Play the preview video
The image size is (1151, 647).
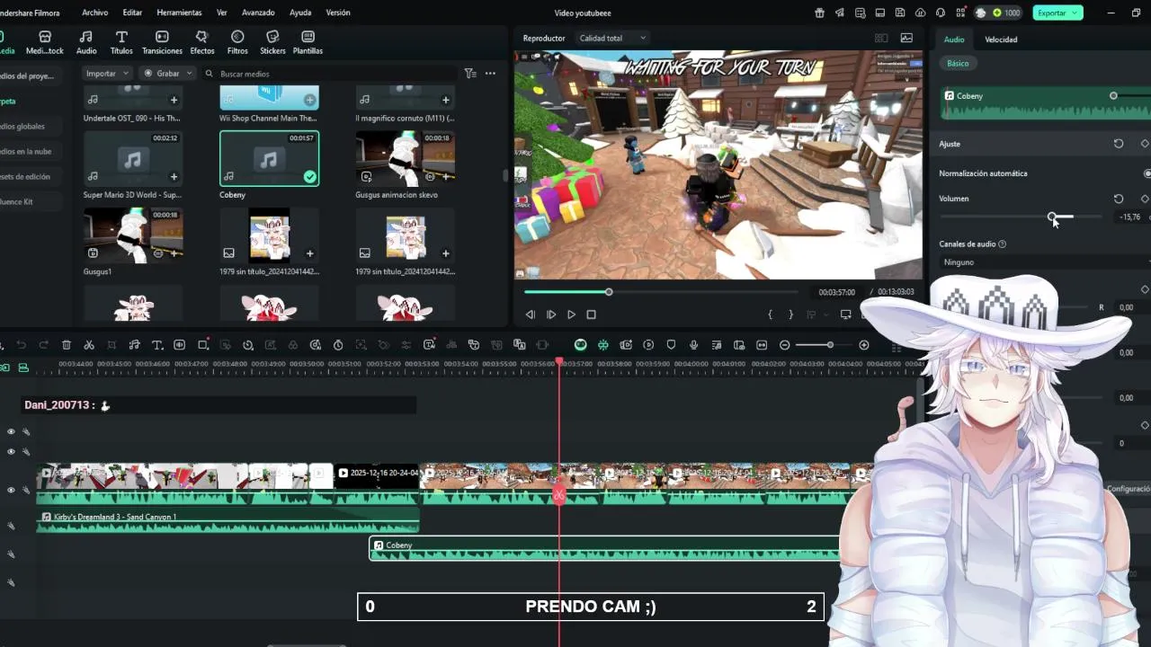coord(571,315)
